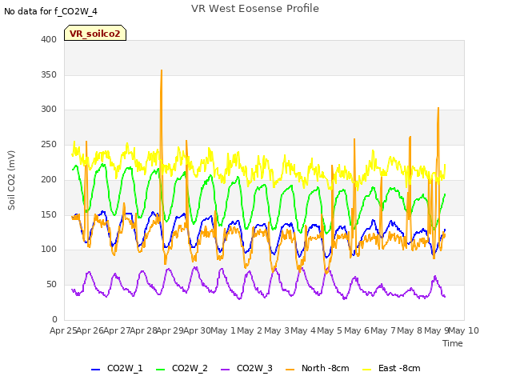Click the chart title VR West Eosense Profile

[255, 9]
